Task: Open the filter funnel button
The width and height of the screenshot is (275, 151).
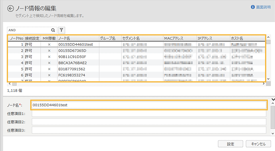Action: [61, 30]
